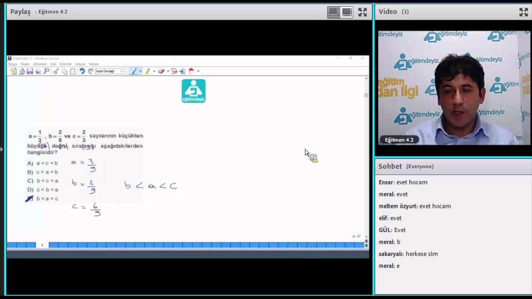Select the Eraser tool
This screenshot has height=299, width=532.
(x=161, y=71)
